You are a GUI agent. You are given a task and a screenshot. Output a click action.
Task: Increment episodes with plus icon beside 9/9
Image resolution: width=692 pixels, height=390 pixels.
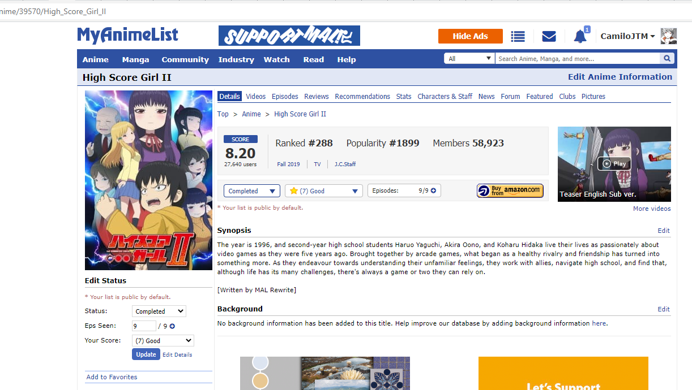pos(433,191)
